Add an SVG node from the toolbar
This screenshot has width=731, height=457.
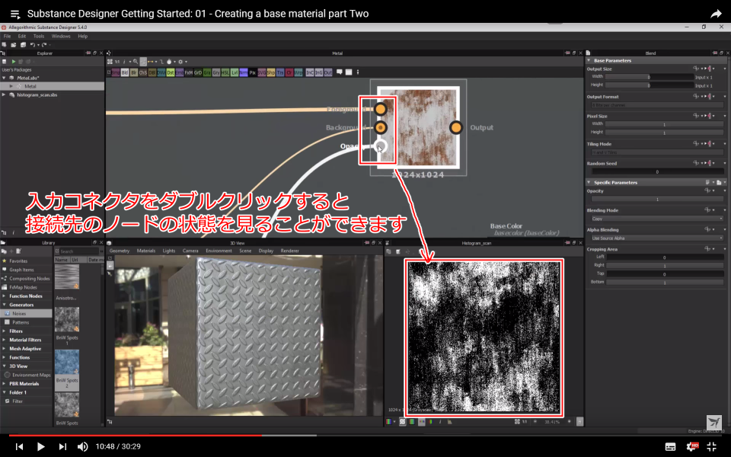pyautogui.click(x=262, y=72)
